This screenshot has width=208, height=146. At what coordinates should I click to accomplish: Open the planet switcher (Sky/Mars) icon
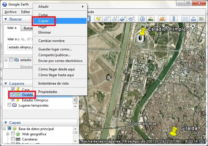point(162,19)
